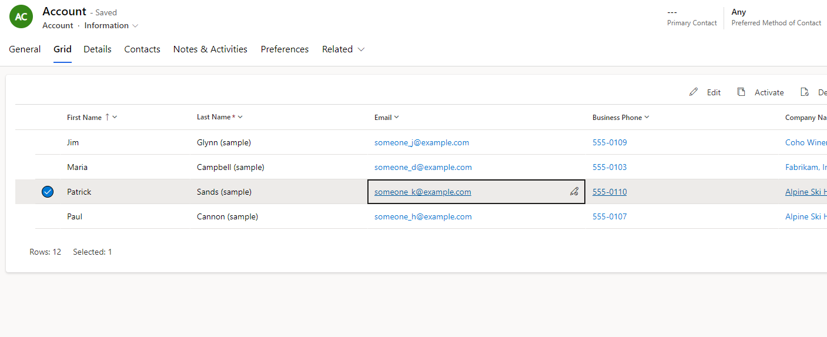Click the edit icon inside selected email cell
This screenshot has height=337, width=827.
point(574,192)
